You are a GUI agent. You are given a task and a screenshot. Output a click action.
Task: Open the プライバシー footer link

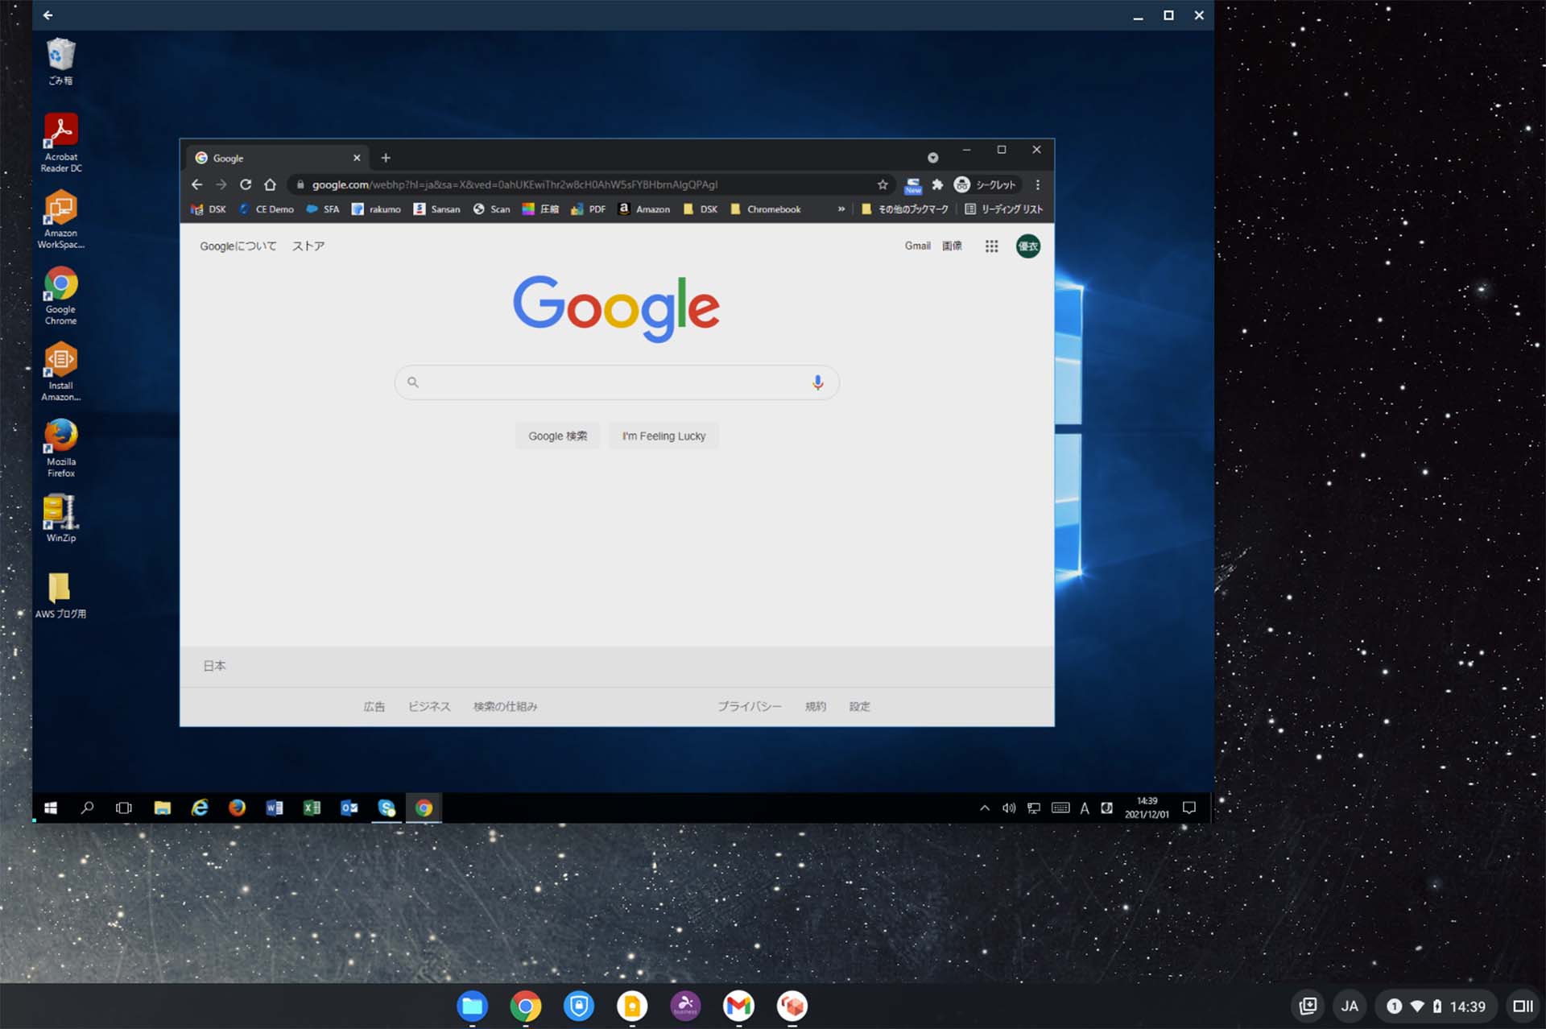click(749, 706)
